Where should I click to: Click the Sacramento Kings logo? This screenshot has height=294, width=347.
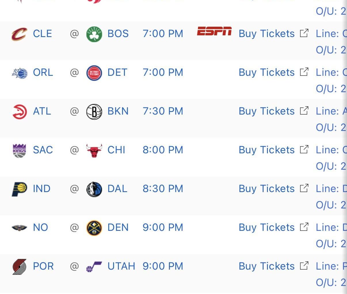click(19, 150)
